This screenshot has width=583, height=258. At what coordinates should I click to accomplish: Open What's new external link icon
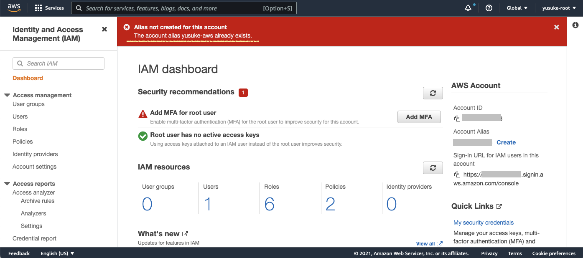(x=185, y=234)
